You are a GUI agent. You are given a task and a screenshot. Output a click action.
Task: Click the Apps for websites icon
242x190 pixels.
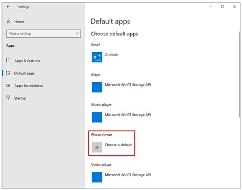point(8,85)
